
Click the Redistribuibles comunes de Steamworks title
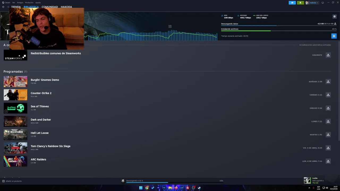pyautogui.click(x=56, y=53)
